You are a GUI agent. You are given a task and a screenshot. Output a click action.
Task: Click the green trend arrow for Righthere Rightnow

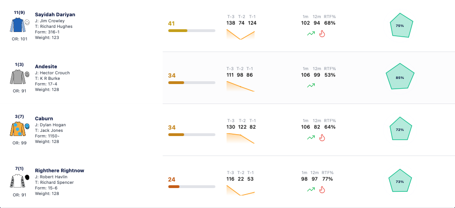[311, 189]
